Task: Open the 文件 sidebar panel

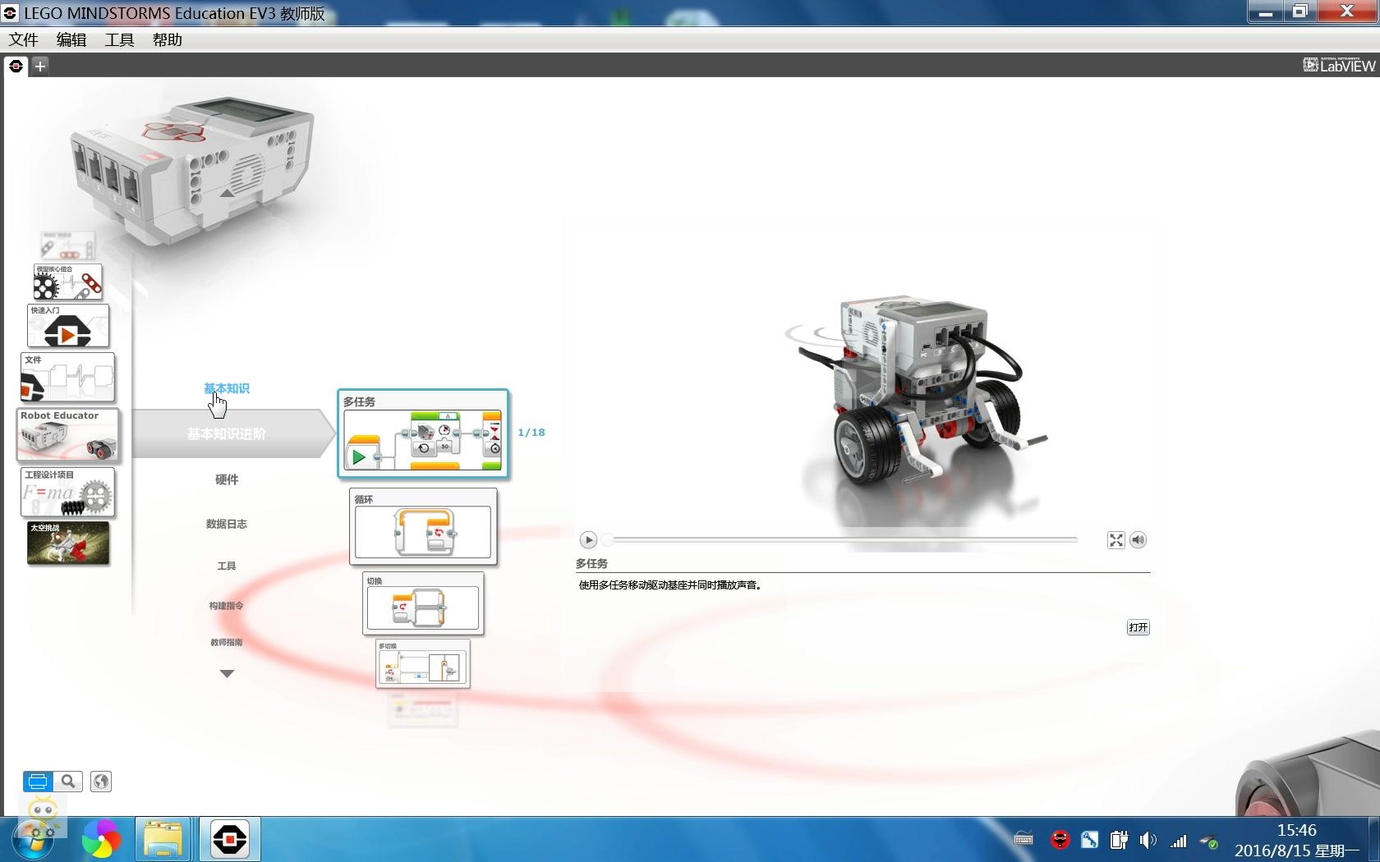Action: pyautogui.click(x=67, y=378)
